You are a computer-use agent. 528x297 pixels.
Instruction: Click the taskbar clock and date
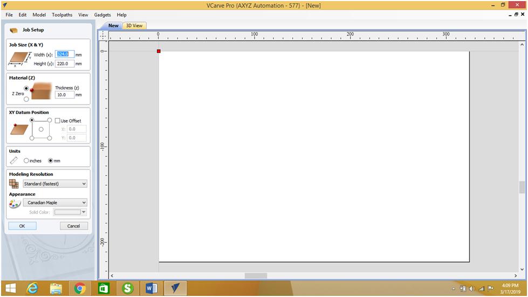(510, 288)
